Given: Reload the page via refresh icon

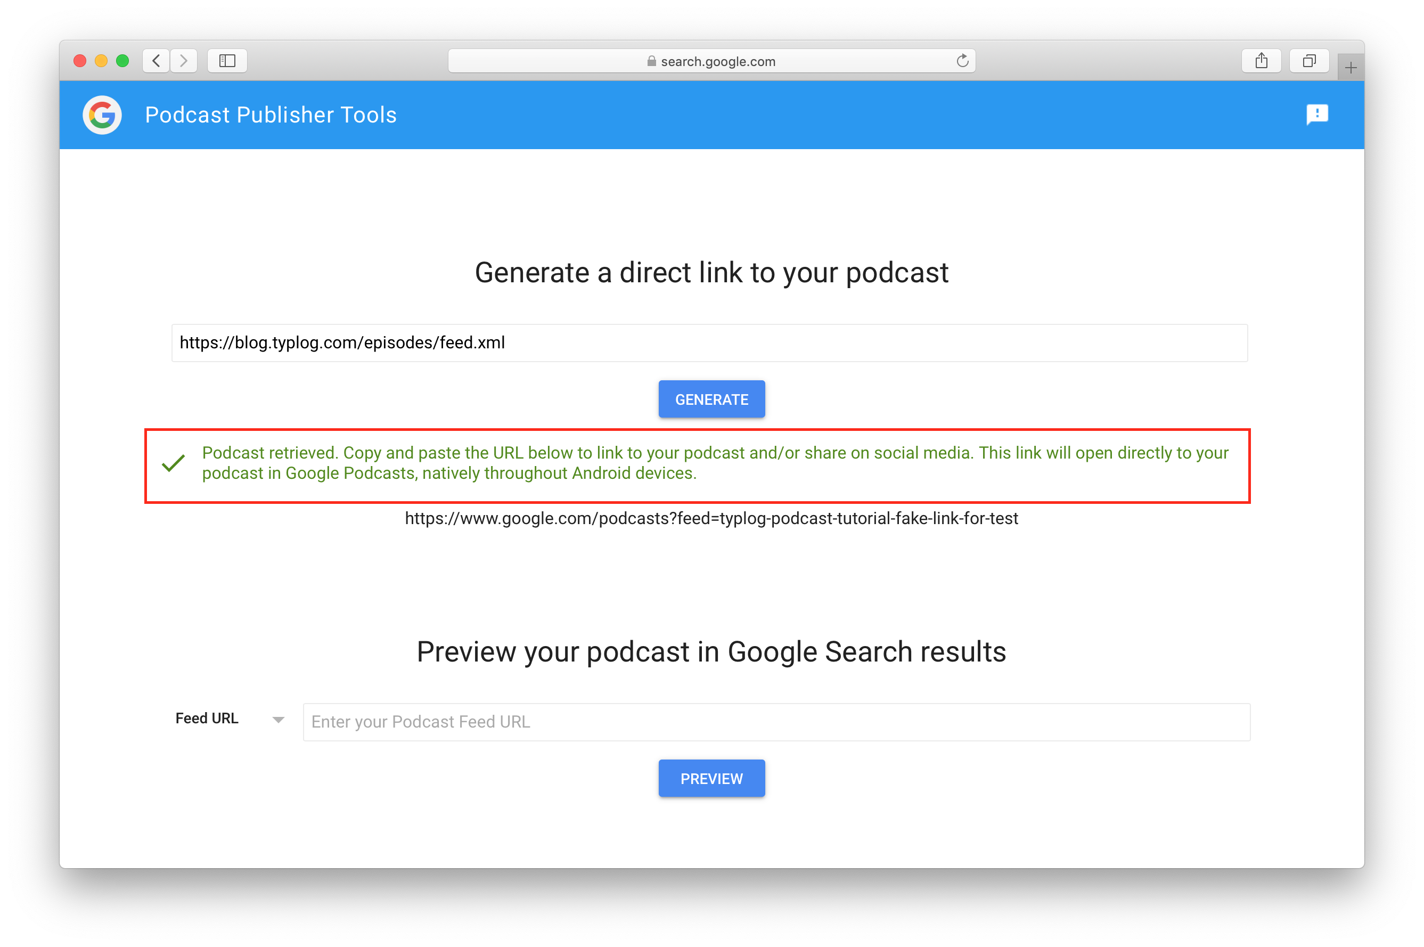Looking at the screenshot, I should click(962, 61).
